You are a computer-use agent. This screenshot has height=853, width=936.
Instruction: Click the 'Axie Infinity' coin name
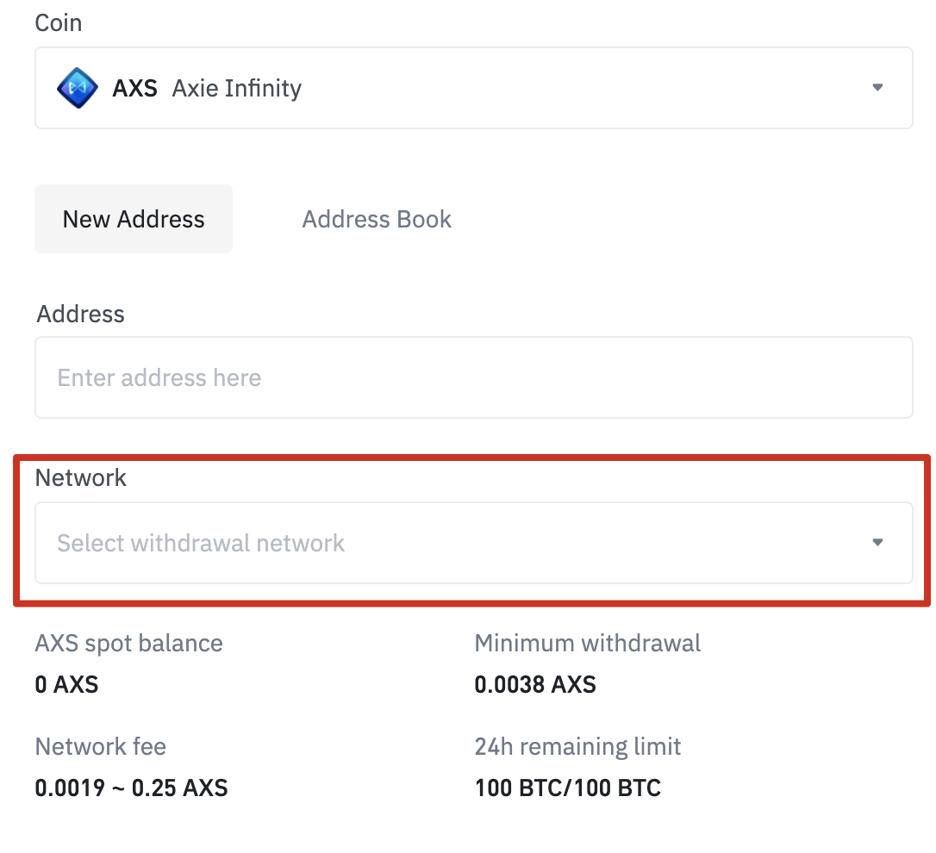[237, 88]
